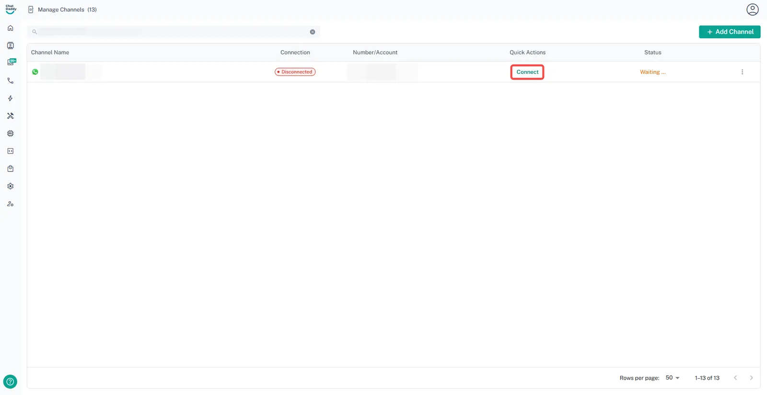The image size is (767, 395).
Task: Open the Home icon in the sidebar
Action: (x=10, y=28)
